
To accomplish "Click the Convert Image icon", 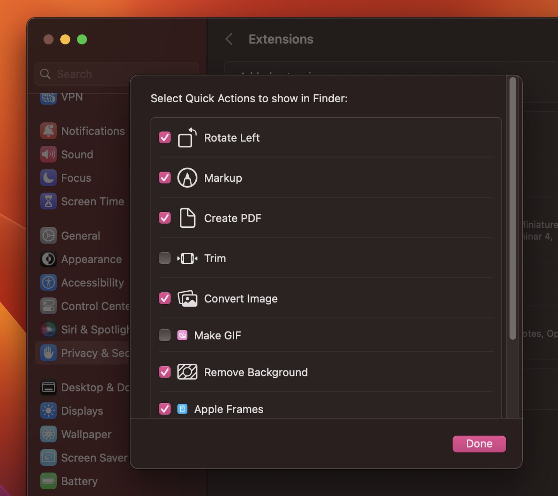I will click(187, 299).
